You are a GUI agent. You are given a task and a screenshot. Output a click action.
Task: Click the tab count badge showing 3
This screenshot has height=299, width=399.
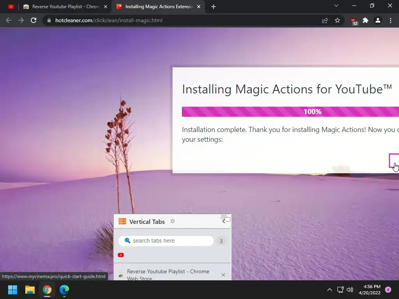point(221,241)
